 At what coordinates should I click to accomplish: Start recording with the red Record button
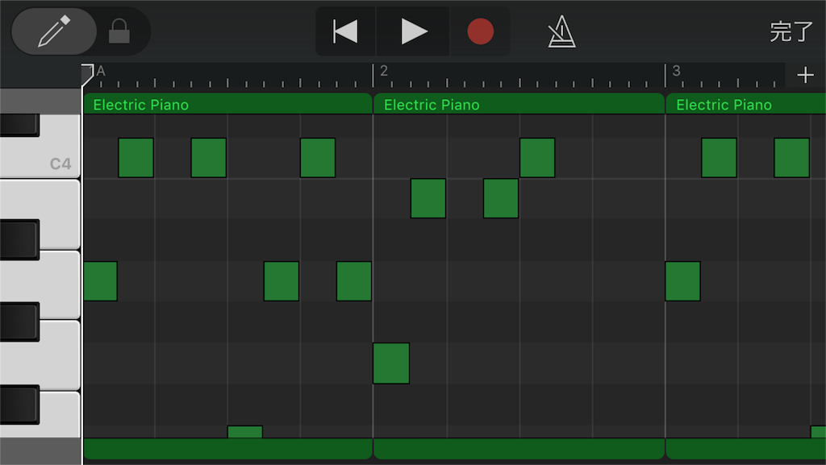pos(481,31)
